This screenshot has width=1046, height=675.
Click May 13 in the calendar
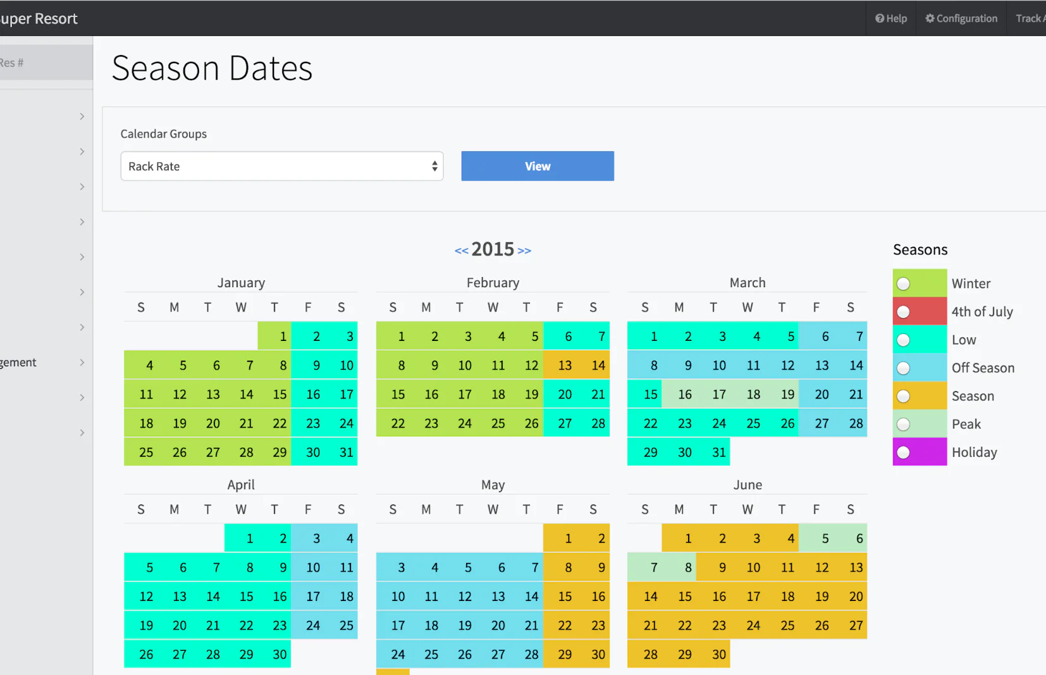pyautogui.click(x=493, y=597)
